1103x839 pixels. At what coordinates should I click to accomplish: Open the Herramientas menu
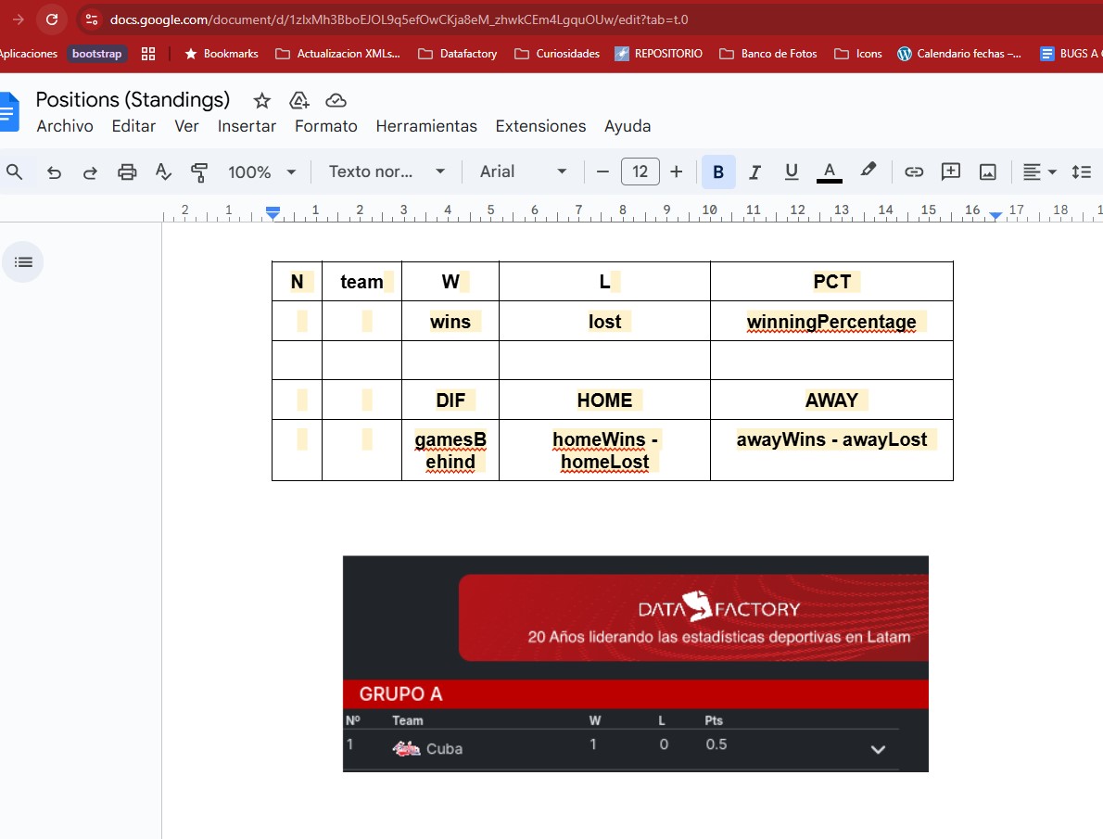(425, 126)
